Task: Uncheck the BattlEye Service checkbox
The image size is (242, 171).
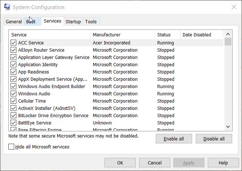Action: 13,123
